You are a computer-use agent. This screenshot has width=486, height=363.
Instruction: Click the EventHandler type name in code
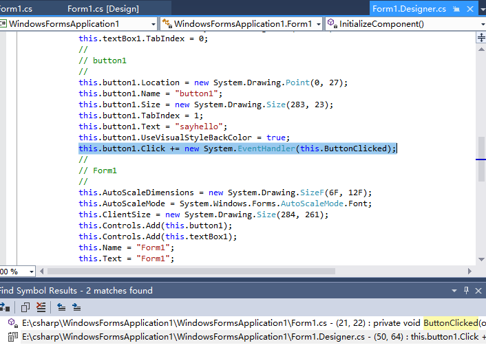coord(266,148)
